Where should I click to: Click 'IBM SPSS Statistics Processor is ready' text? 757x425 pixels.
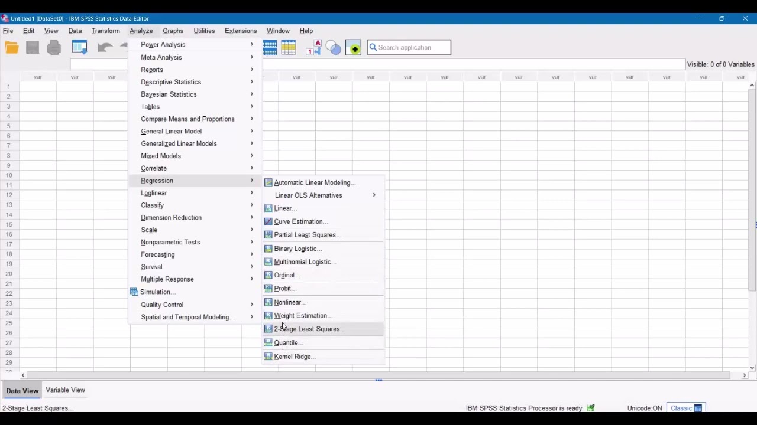524,408
